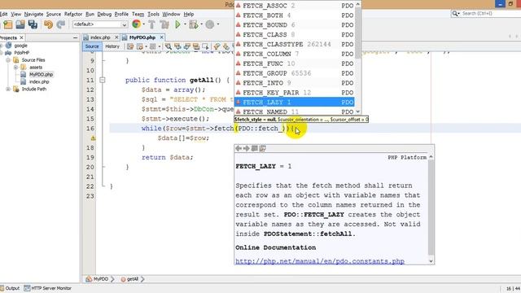Viewport: 521px width, 293px height.
Task: Close the index.php editor tab
Action: pyautogui.click(x=116, y=37)
